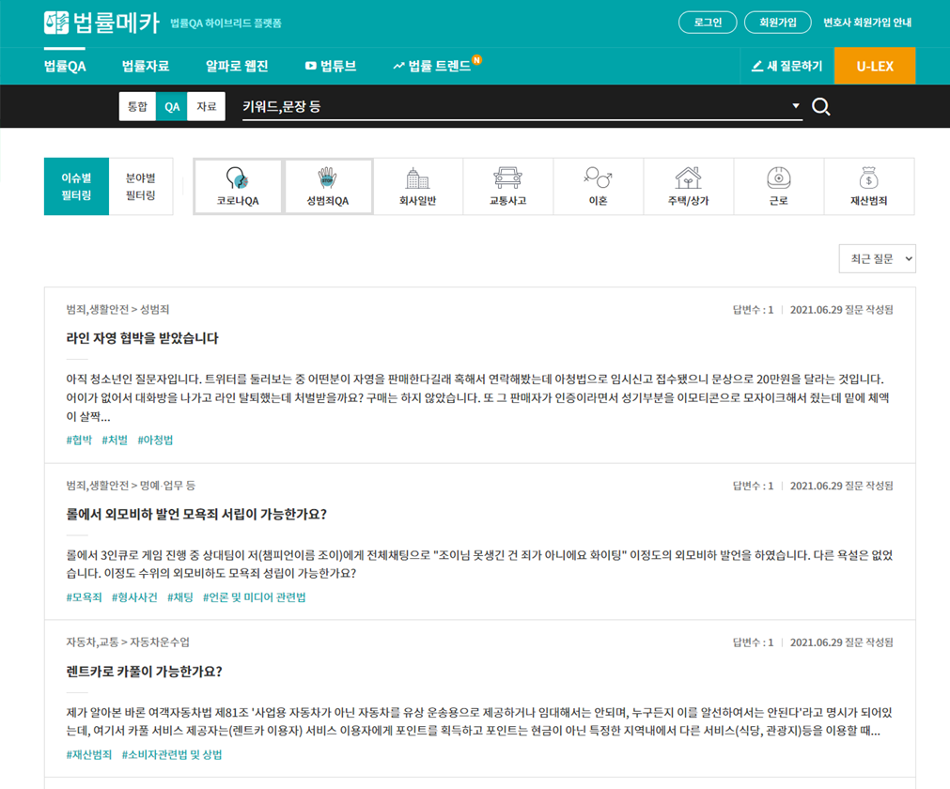Click the search magnifier icon

pos(821,107)
